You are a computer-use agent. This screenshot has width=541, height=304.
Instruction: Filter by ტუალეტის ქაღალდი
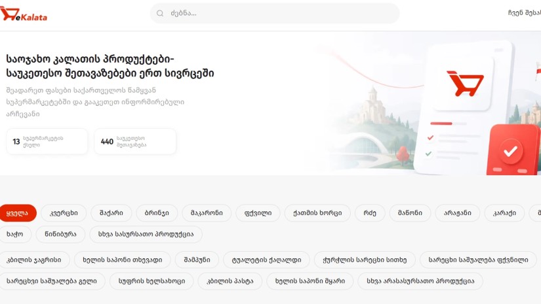(266, 260)
